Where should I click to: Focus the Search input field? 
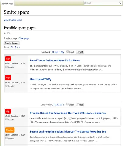(x=101, y=3)
